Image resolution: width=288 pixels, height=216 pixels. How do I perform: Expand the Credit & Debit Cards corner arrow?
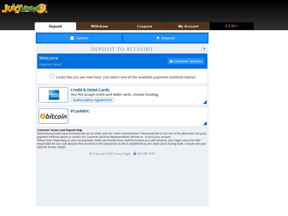click(205, 102)
